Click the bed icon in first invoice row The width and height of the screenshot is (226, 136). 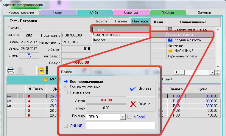(x=9, y=96)
